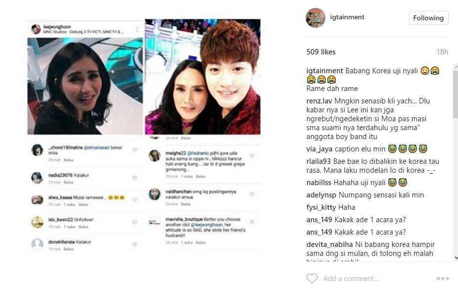Open devita_nabiha commenter profile
Image resolution: width=458 pixels, height=292 pixels.
329,244
